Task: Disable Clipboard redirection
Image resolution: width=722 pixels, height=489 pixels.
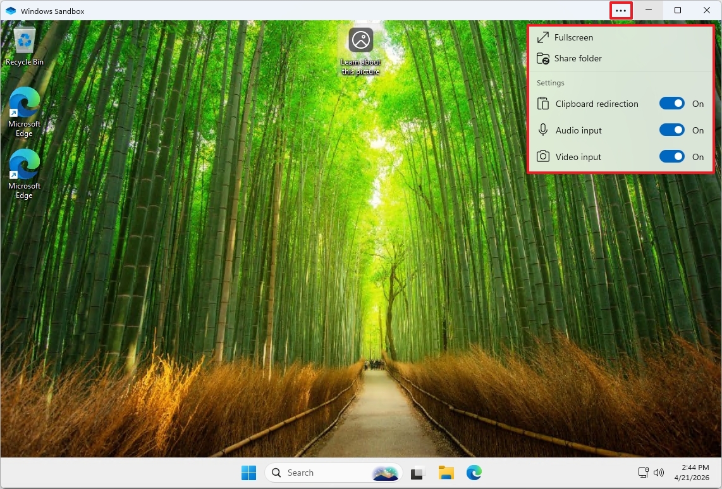Action: 672,103
